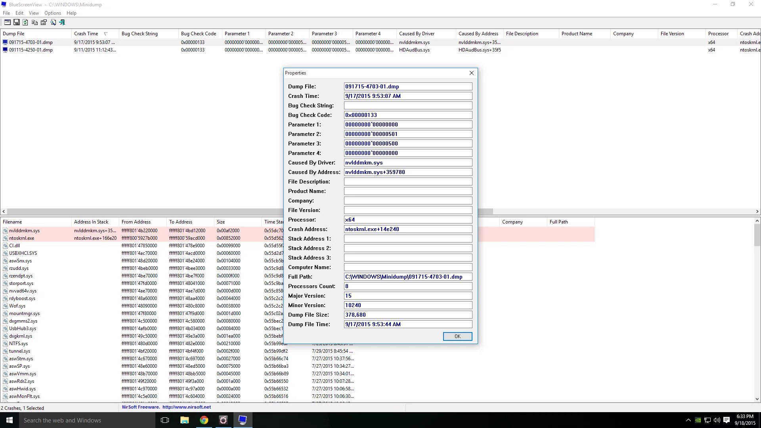Select the File menu in menu bar
This screenshot has height=428, width=761.
(7, 13)
